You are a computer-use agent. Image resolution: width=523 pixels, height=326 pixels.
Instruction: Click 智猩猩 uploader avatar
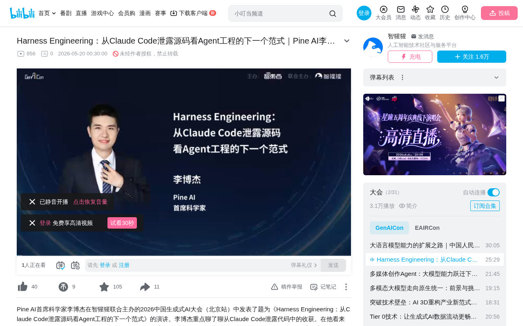point(373,47)
